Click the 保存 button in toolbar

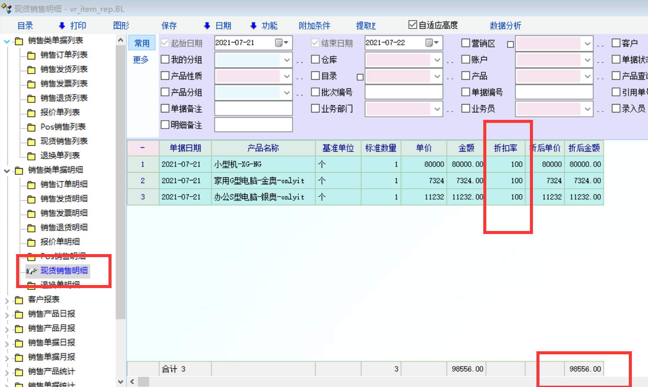[x=169, y=26]
